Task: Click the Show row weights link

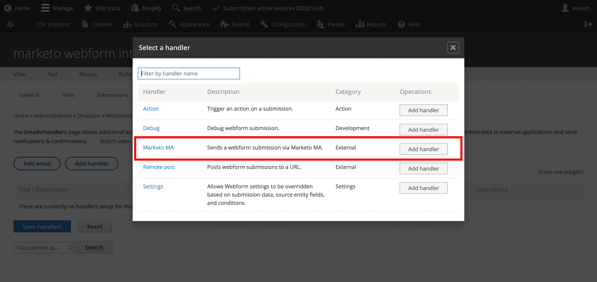Action: pyautogui.click(x=561, y=172)
